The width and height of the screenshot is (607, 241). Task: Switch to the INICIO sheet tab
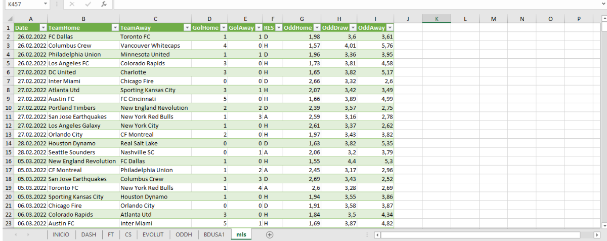click(61, 235)
